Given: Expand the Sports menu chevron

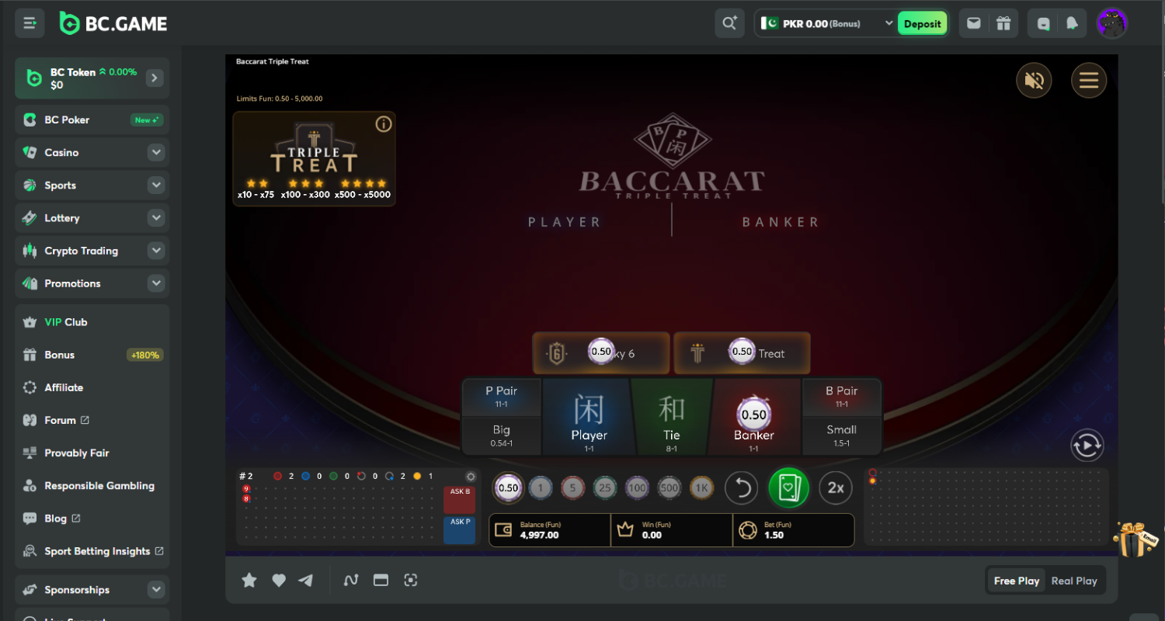Looking at the screenshot, I should [x=157, y=185].
